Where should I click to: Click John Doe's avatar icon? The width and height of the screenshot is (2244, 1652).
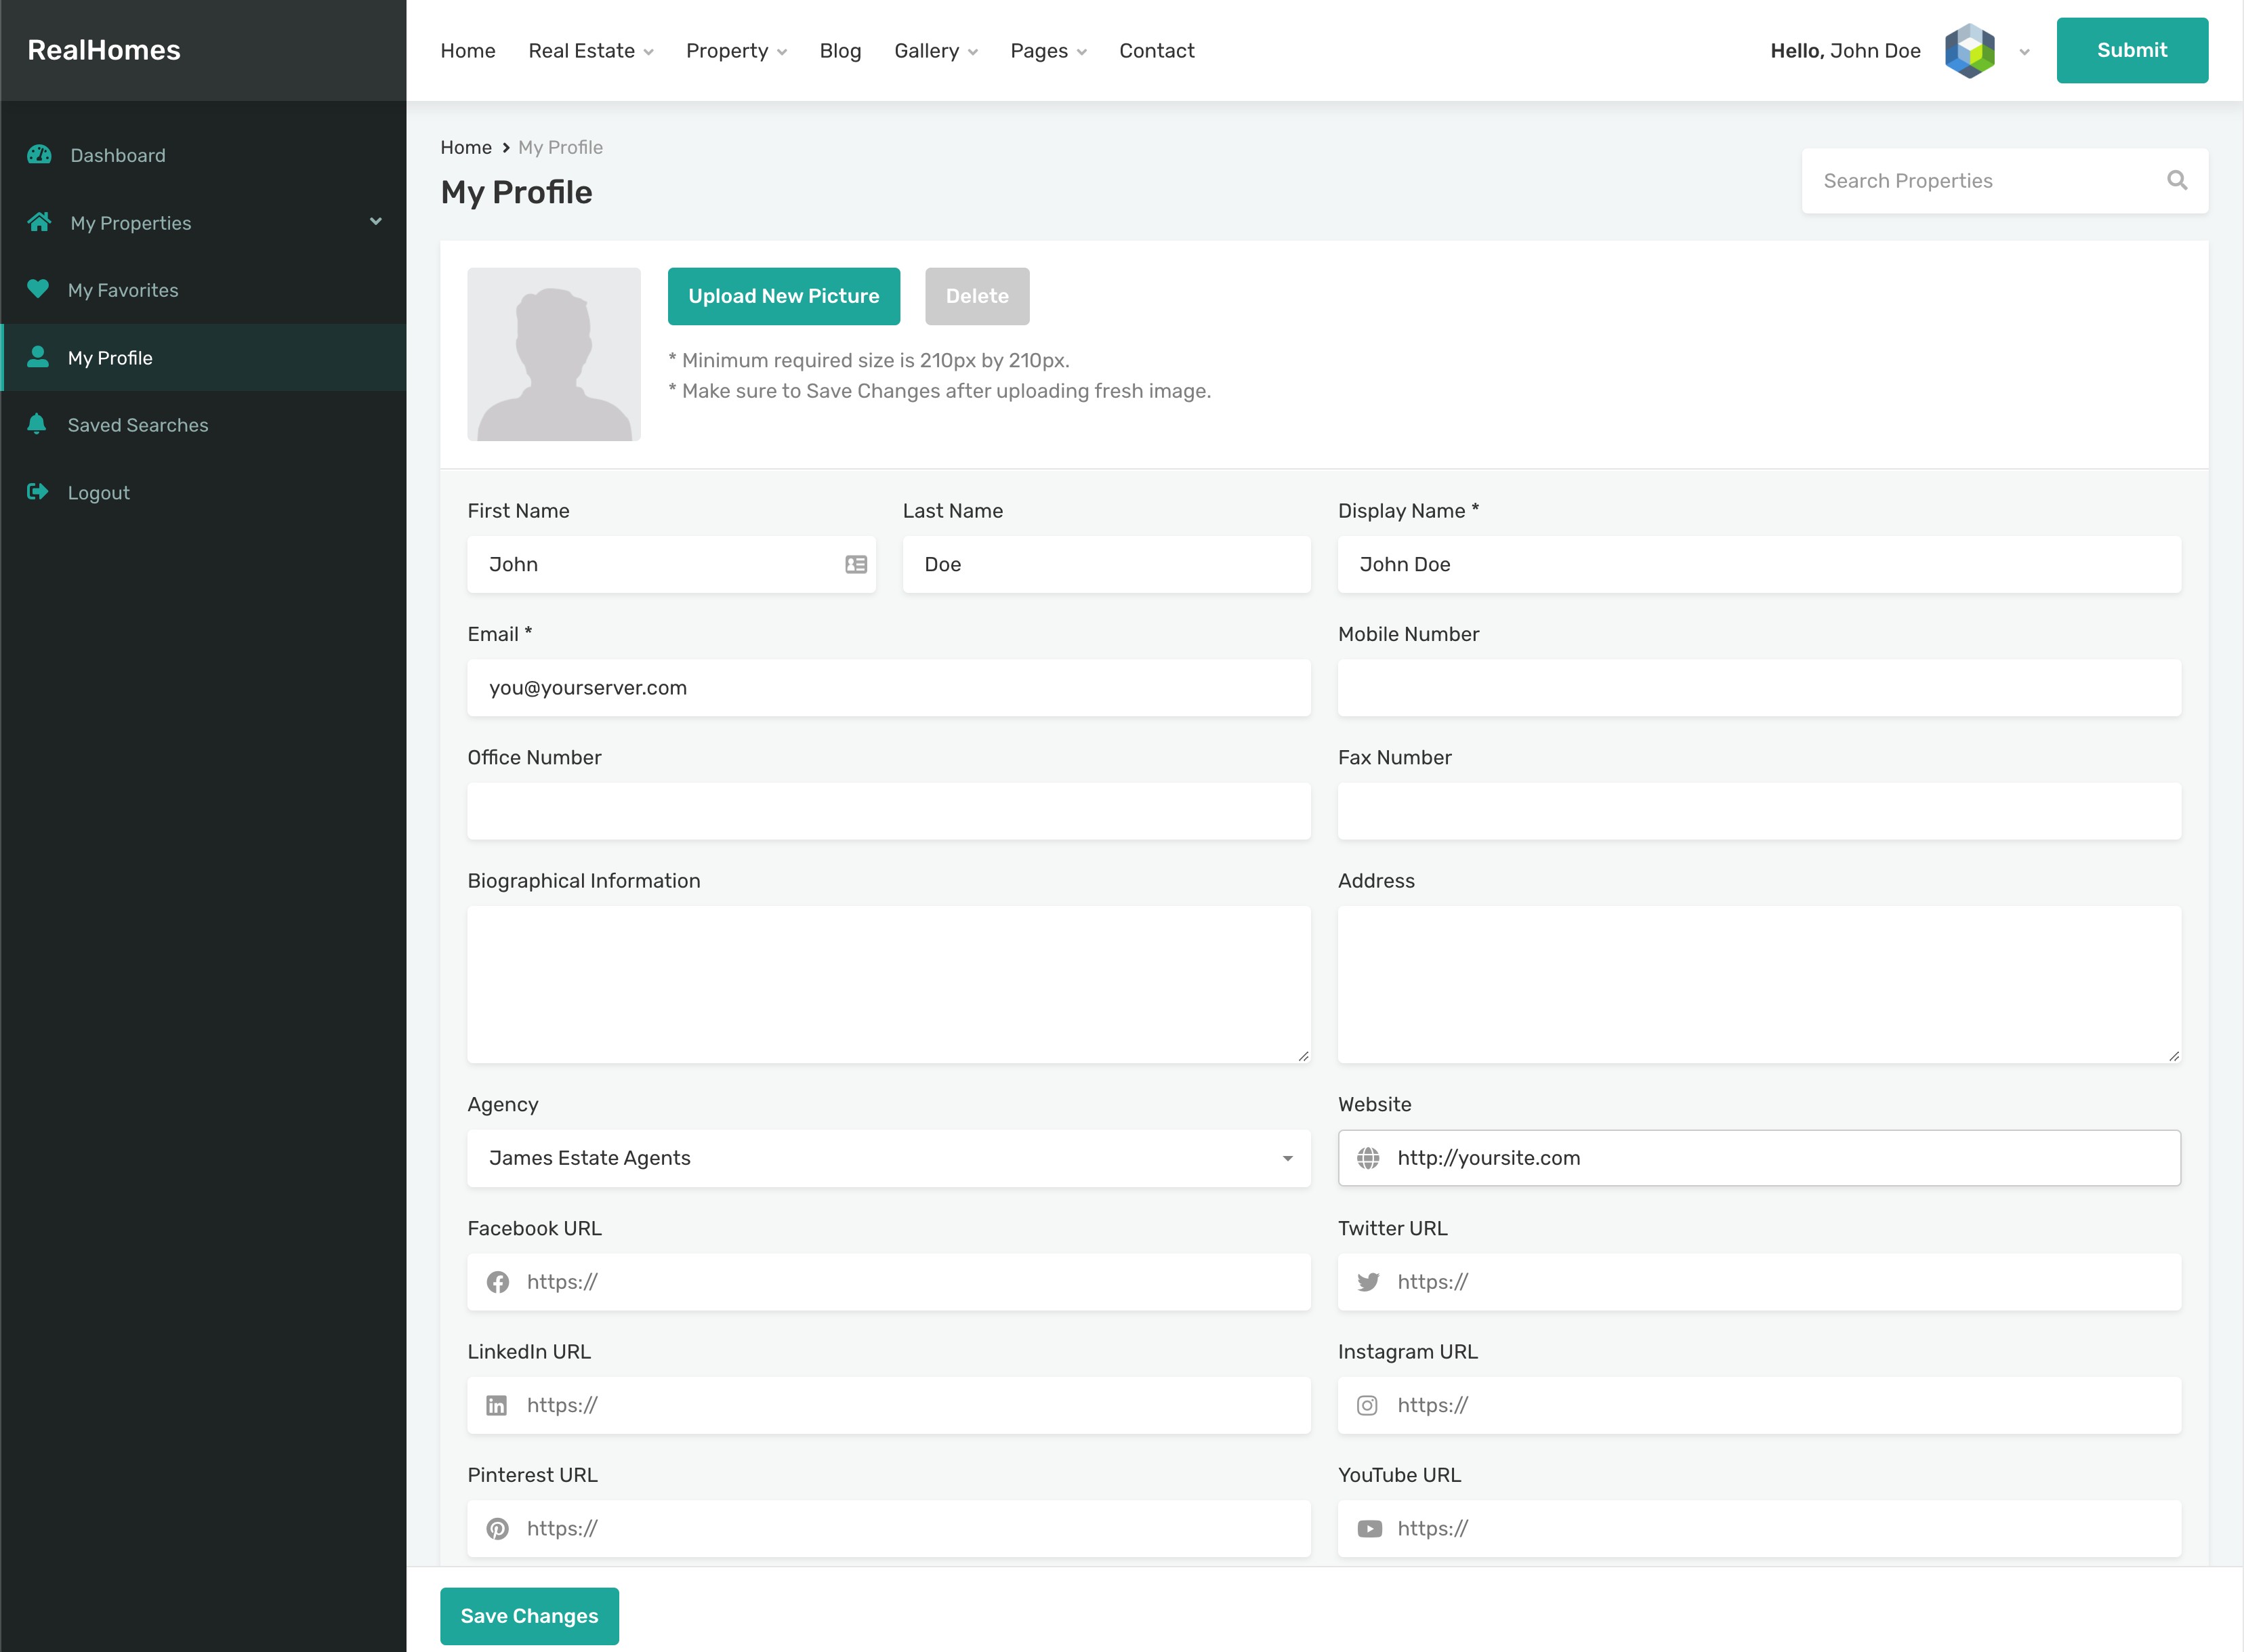(x=1969, y=51)
